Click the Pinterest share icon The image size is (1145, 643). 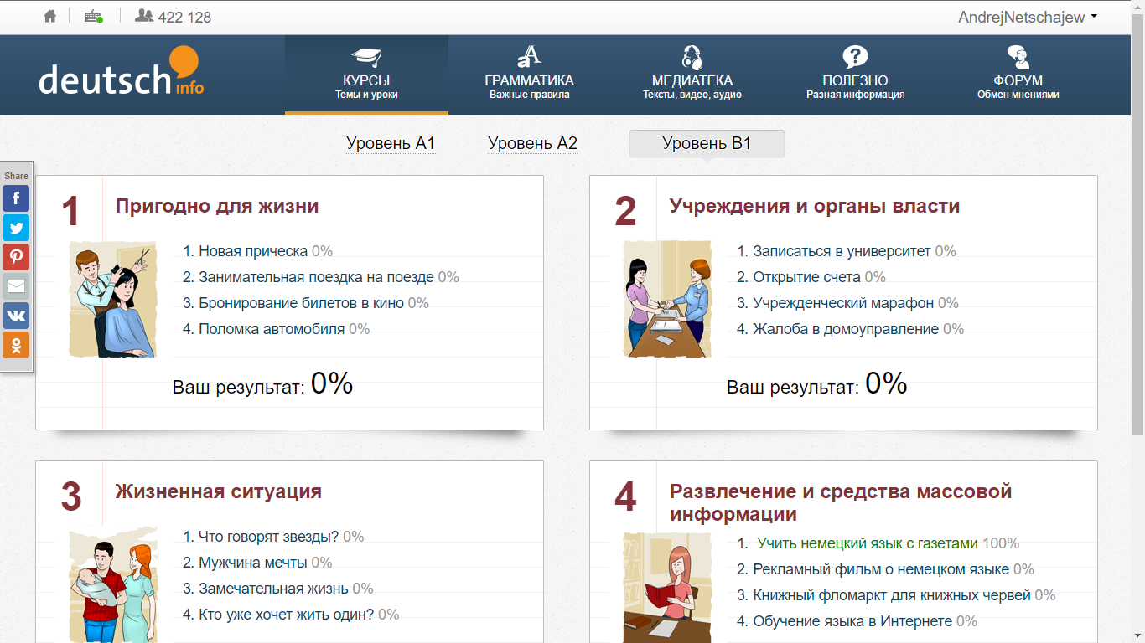16,257
